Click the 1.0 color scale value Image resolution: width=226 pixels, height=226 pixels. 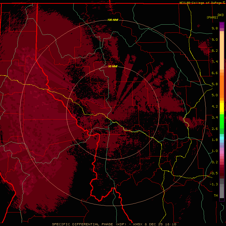pos(215,151)
